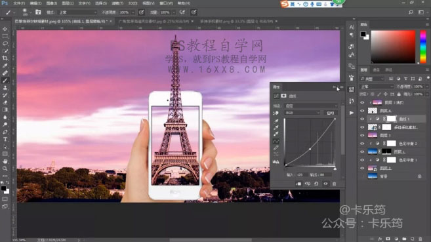Click the hue spectrum bar in Color panel
The image size is (431, 242).
(x=423, y=47)
